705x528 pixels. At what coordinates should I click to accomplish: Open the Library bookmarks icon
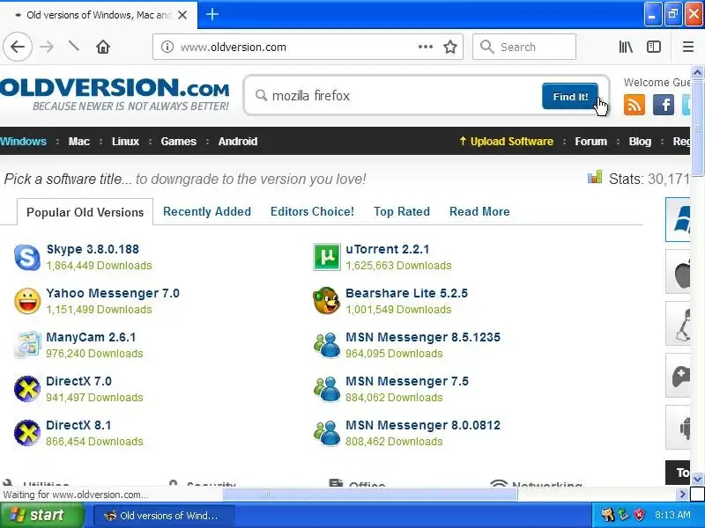coord(626,47)
